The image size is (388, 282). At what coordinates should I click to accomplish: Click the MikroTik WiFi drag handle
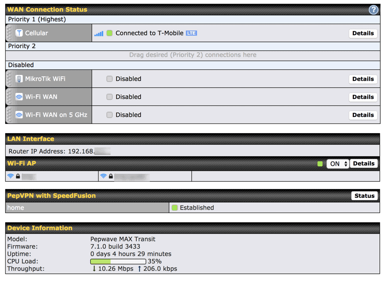pyautogui.click(x=9, y=79)
